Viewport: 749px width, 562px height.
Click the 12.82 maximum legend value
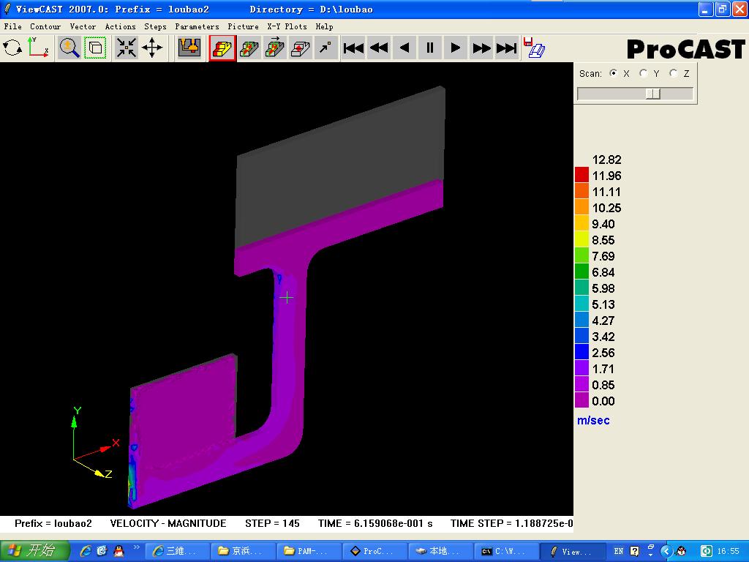click(606, 160)
